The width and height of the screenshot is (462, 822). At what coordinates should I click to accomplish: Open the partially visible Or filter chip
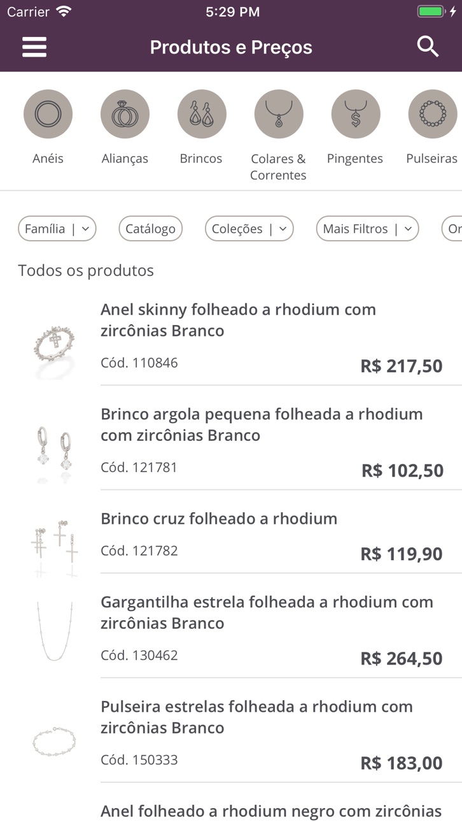[452, 229]
